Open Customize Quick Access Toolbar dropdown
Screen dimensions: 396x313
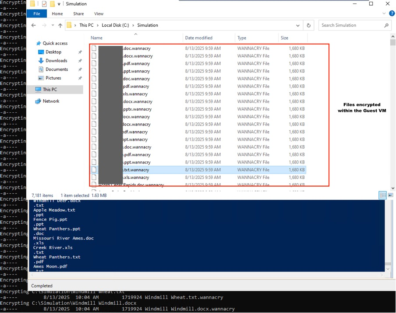pyautogui.click(x=59, y=4)
